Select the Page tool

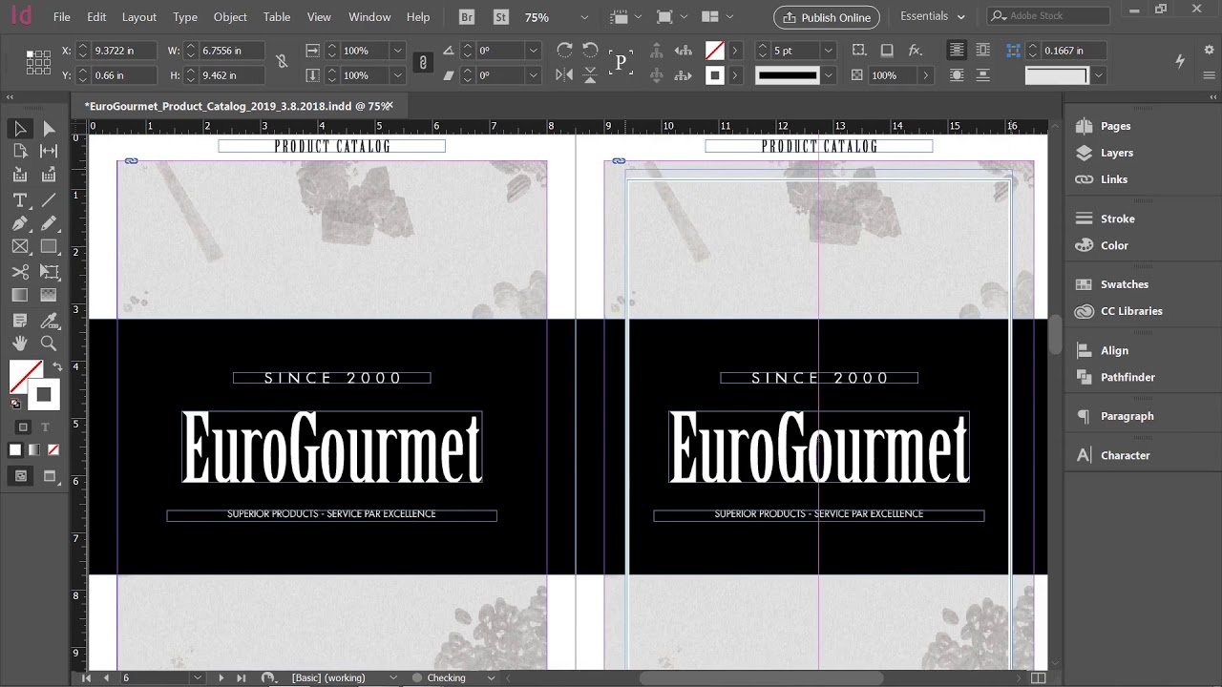[x=20, y=152]
